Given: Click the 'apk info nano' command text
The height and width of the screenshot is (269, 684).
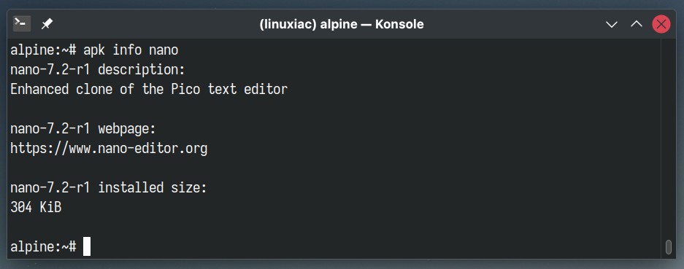Looking at the screenshot, I should click(131, 50).
